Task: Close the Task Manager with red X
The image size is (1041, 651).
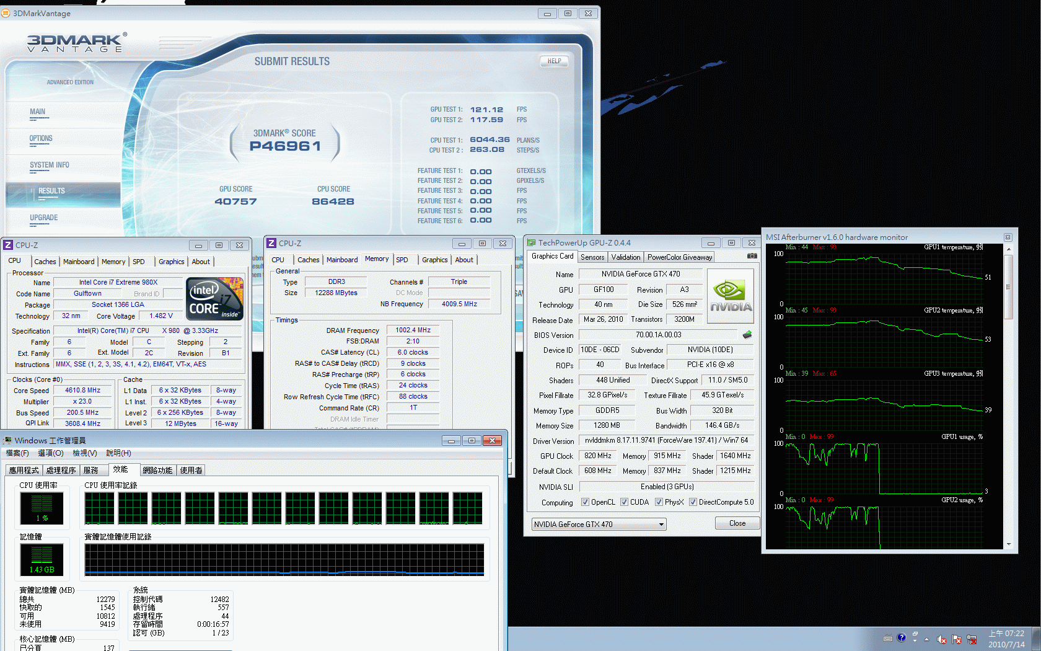Action: click(492, 441)
